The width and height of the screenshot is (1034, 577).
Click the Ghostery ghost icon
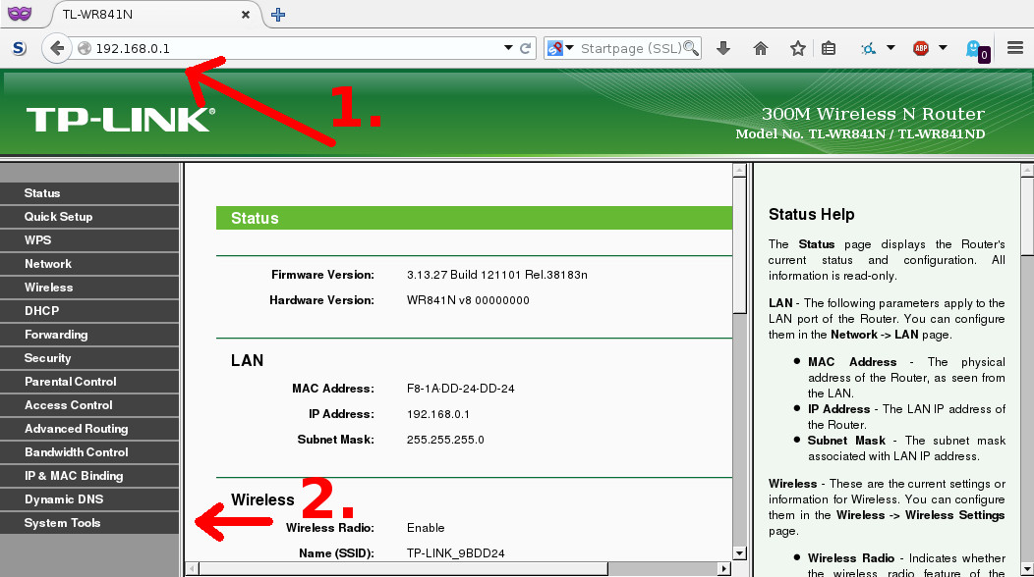click(x=975, y=49)
